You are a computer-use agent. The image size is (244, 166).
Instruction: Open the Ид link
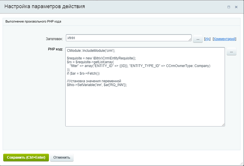pos(207,39)
